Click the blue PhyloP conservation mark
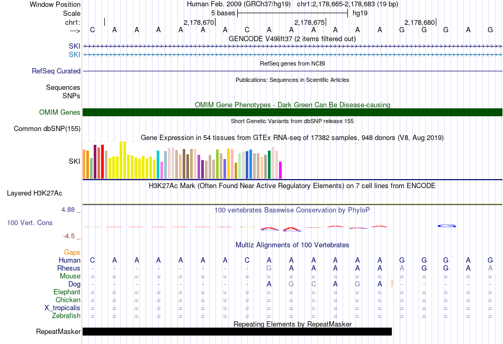The width and height of the screenshot is (503, 344). [447, 226]
